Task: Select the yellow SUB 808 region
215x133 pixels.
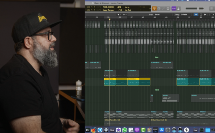Action: tap(127, 82)
